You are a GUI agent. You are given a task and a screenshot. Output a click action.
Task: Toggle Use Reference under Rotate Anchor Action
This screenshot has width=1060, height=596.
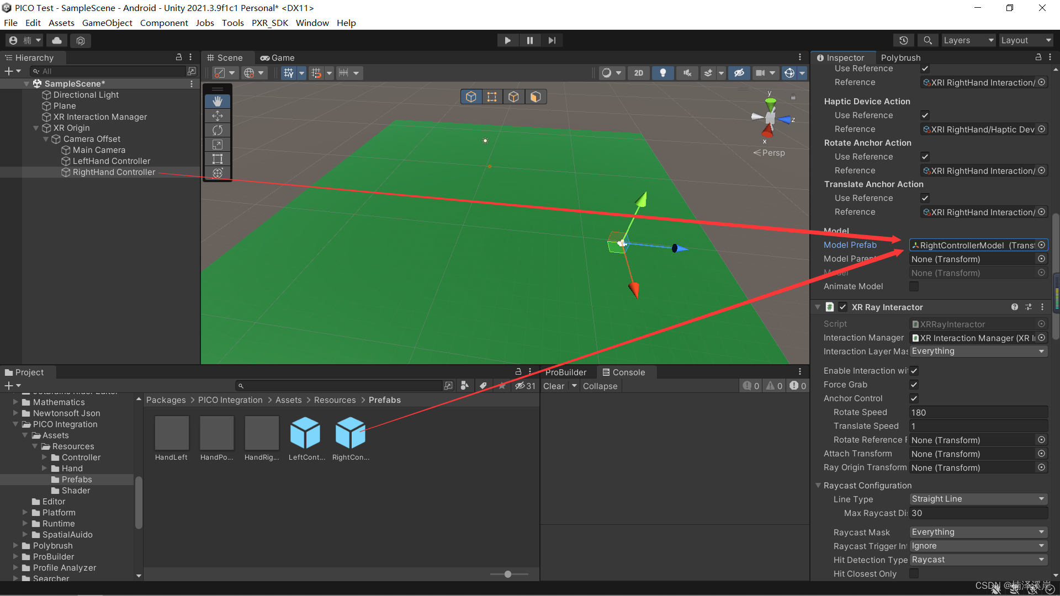[925, 157]
